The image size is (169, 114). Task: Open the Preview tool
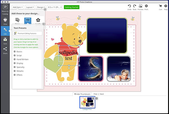click(x=140, y=7)
